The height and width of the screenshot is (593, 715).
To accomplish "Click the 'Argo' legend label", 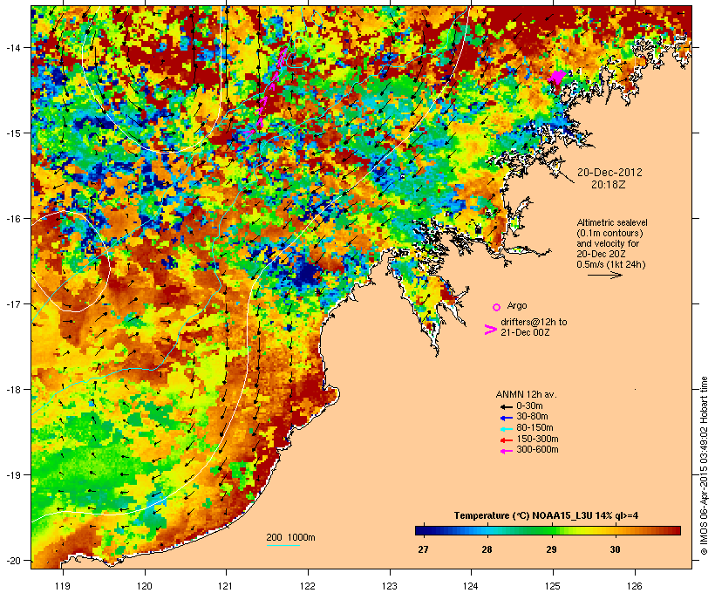I will 517,305.
